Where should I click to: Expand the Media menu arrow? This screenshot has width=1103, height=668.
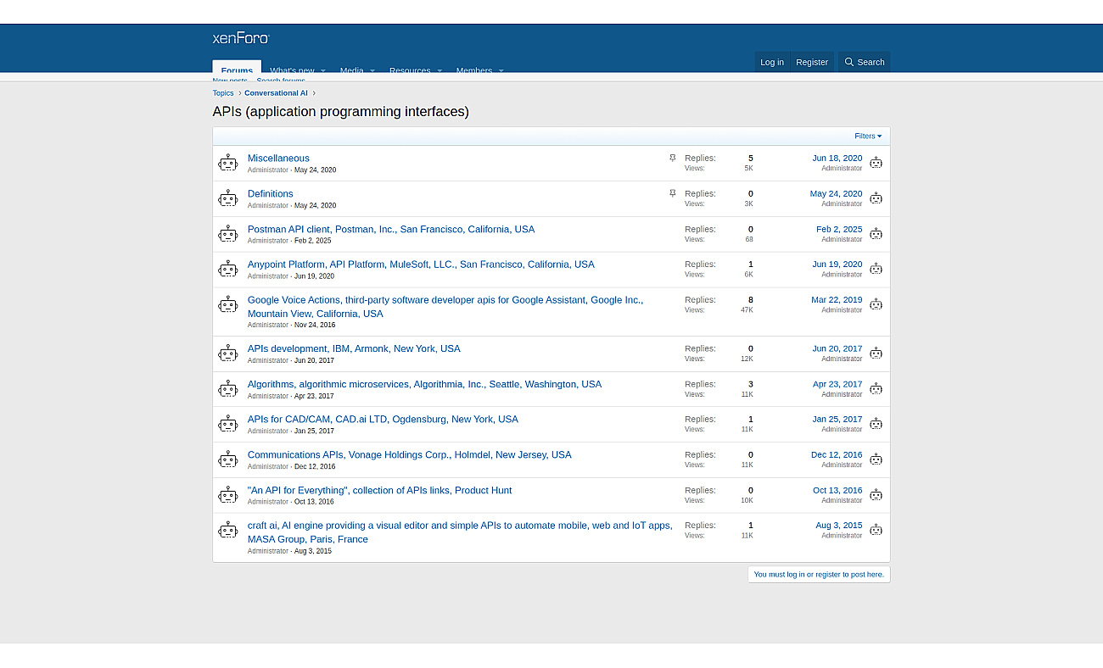(x=372, y=70)
